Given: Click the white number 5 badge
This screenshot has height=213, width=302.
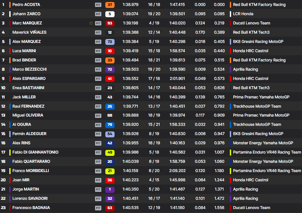Looking at the screenshot, I should 110,14.
